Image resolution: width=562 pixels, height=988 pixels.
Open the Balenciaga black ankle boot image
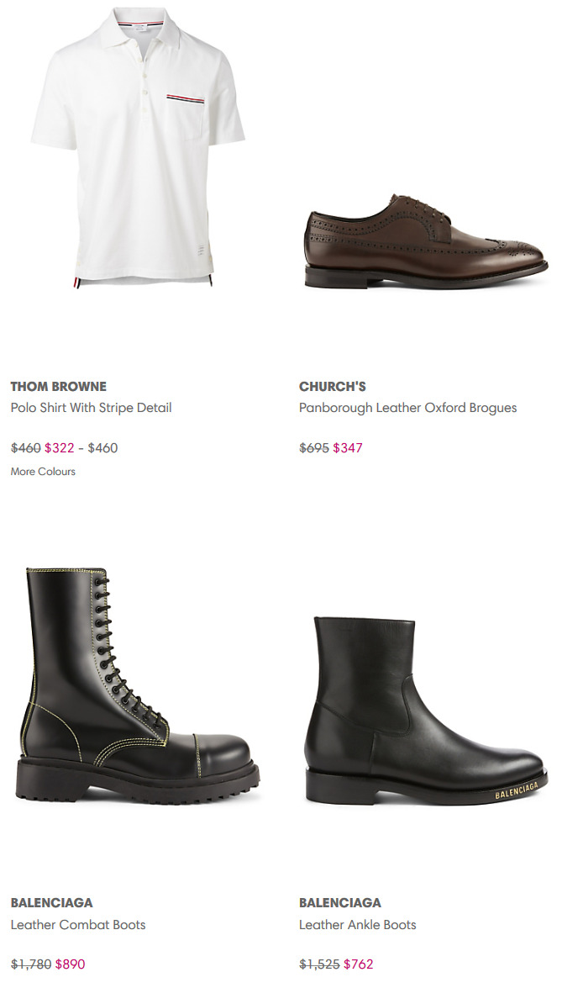pos(426,711)
